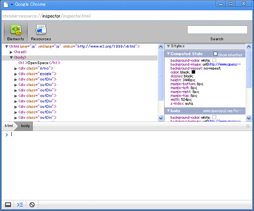Screen dimensions: 254x211
Task: Click the white swatch in body rule
Action: click(214, 117)
